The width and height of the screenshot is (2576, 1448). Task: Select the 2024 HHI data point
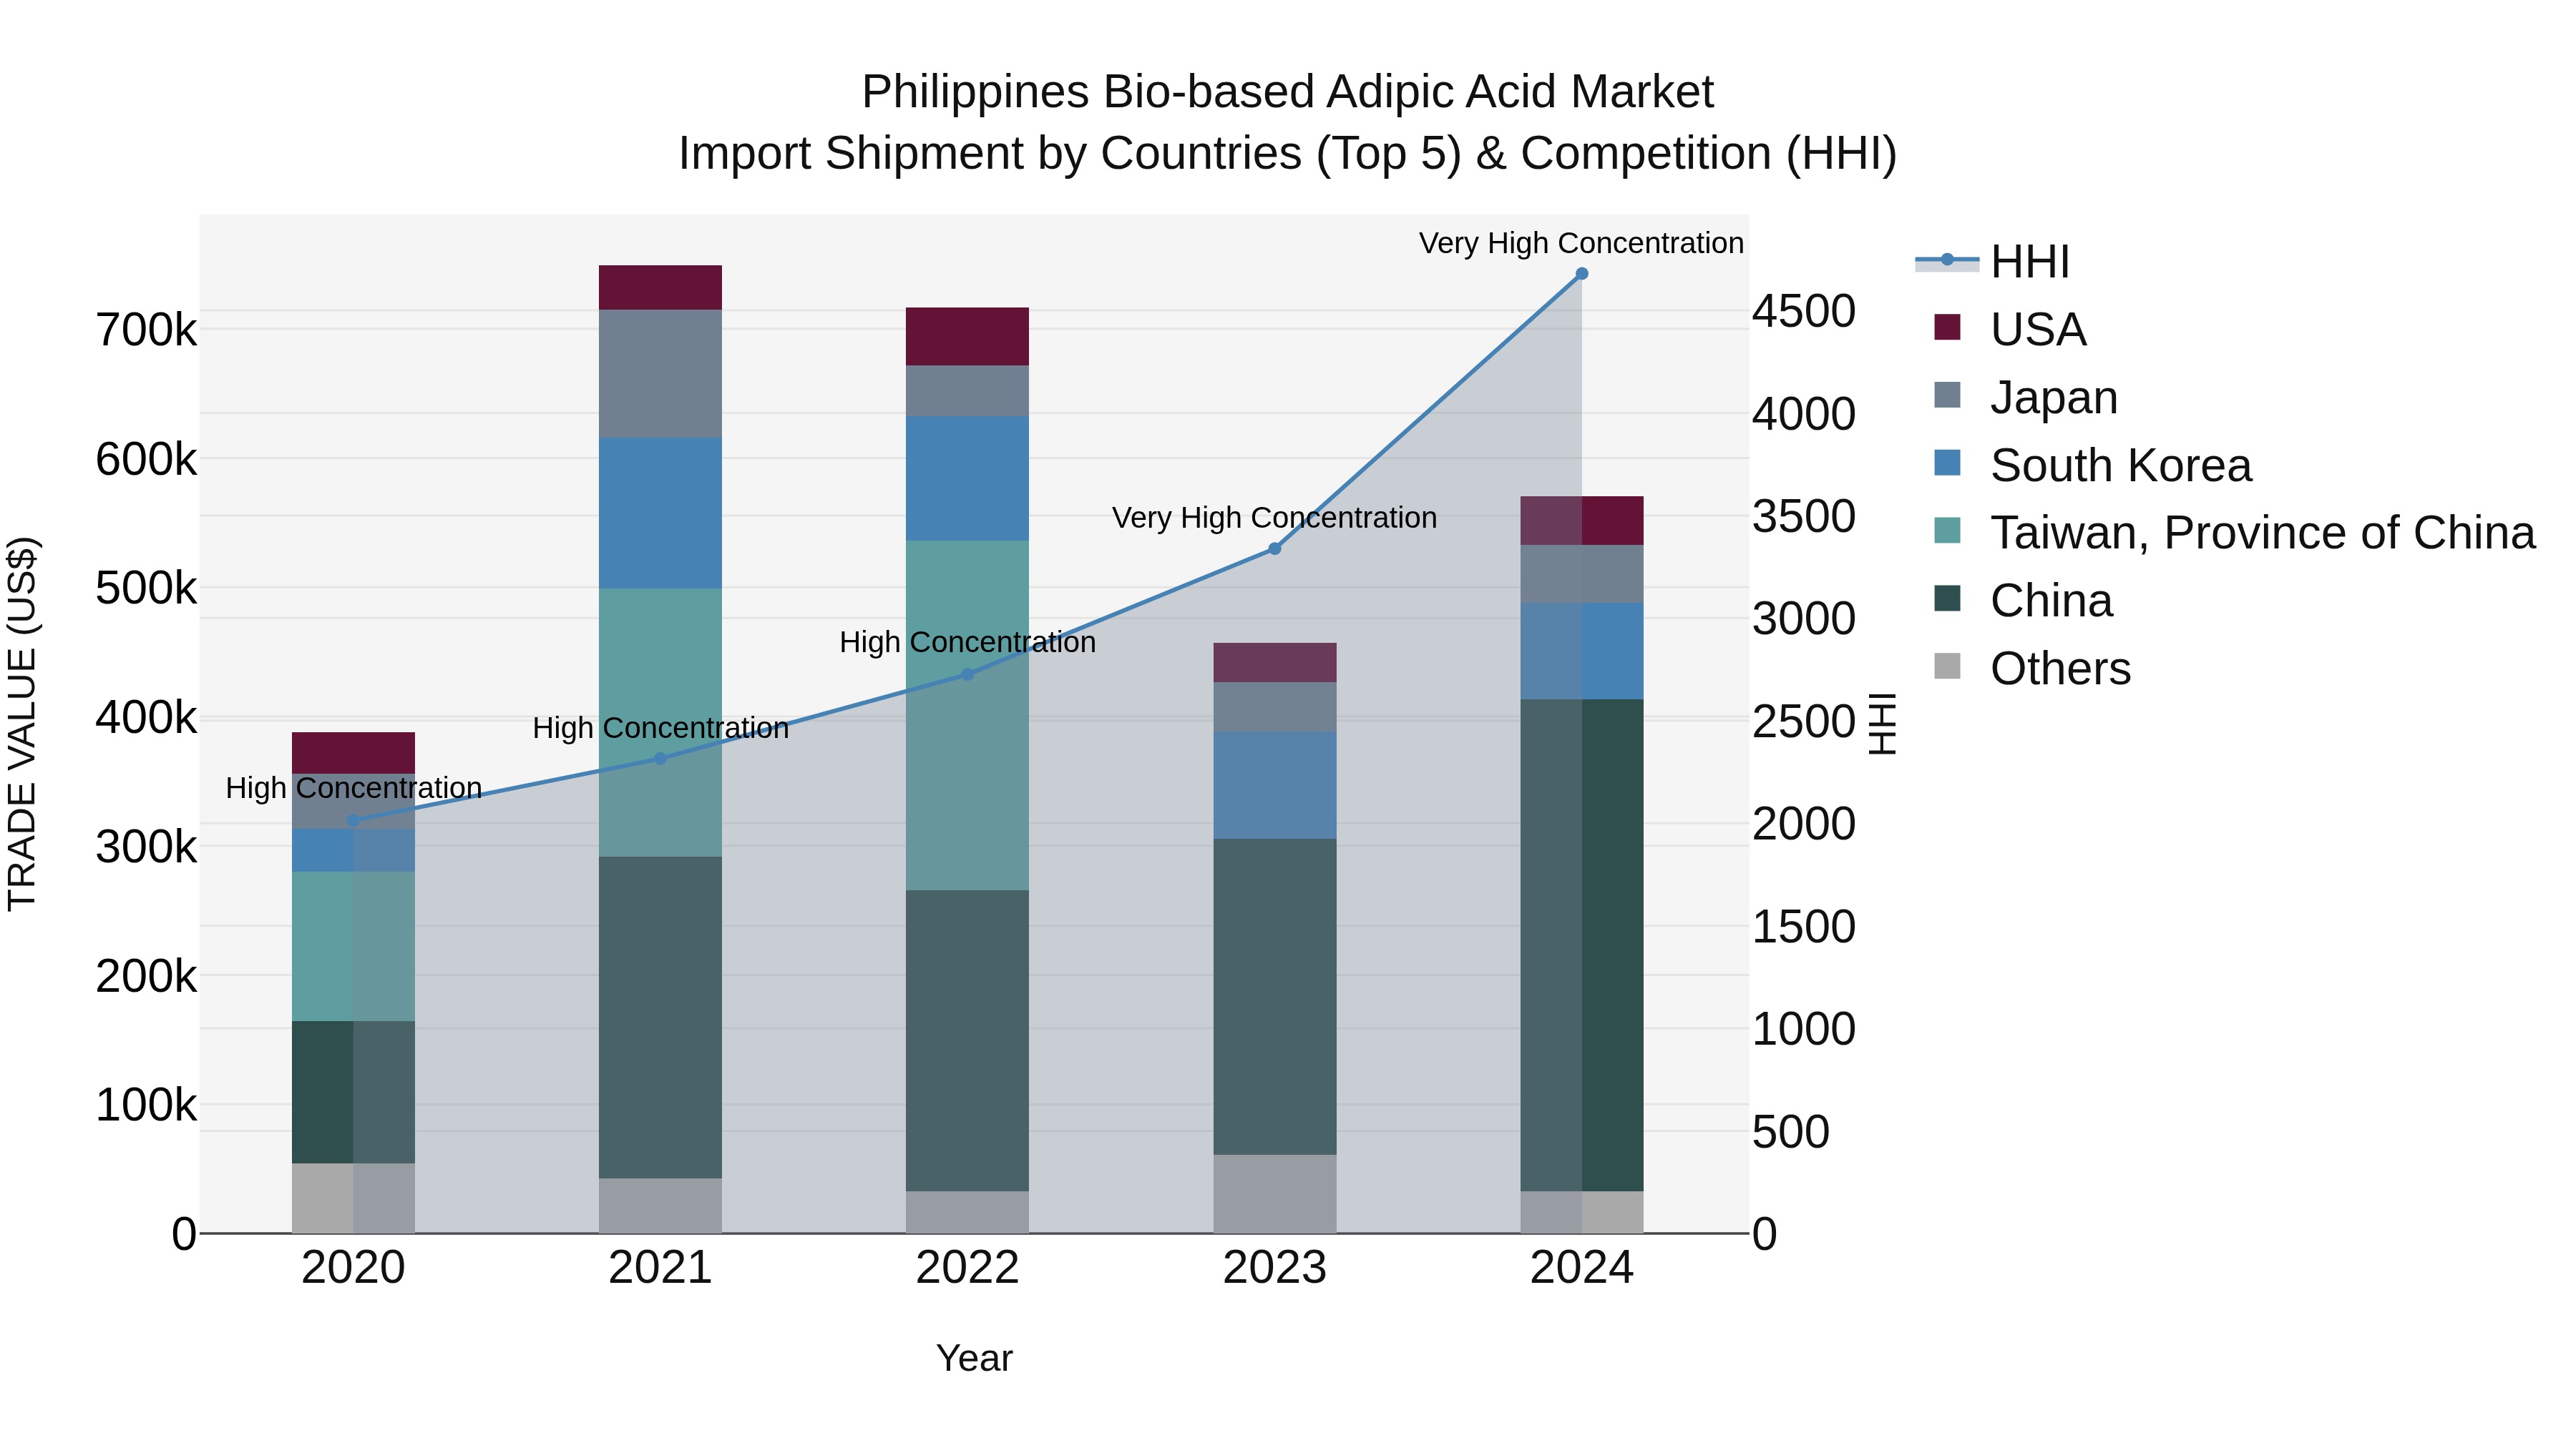tap(1582, 274)
